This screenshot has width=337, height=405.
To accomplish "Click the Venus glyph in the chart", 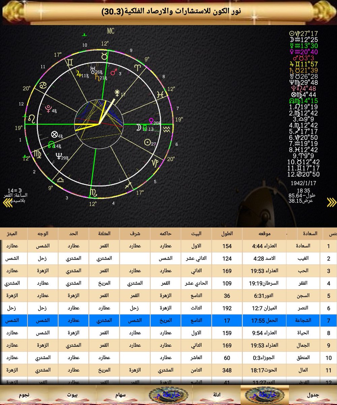I will (x=152, y=121).
